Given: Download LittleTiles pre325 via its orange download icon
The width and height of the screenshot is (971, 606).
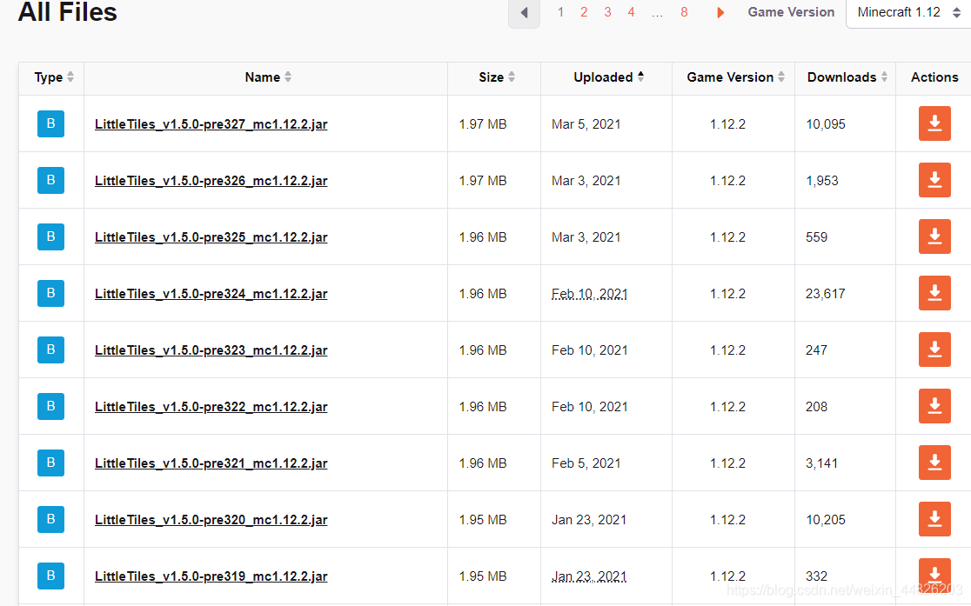Looking at the screenshot, I should (934, 236).
